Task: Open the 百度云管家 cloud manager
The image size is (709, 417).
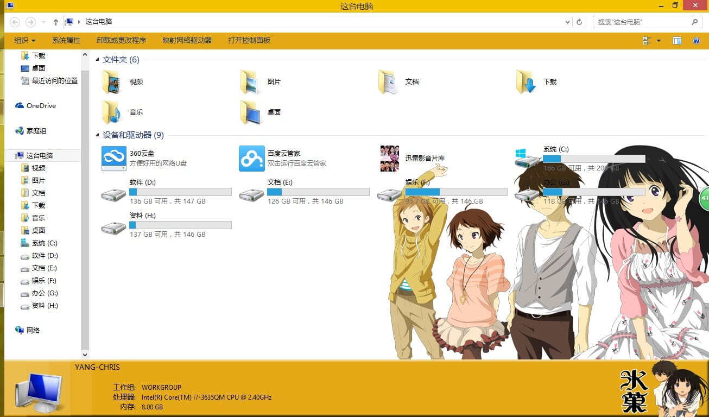Action: 251,159
